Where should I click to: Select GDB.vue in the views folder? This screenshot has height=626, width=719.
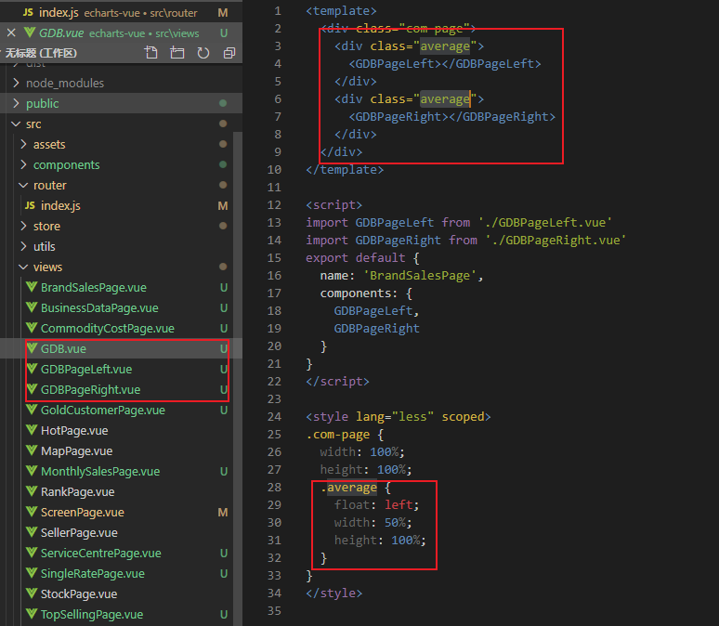[x=121, y=348]
